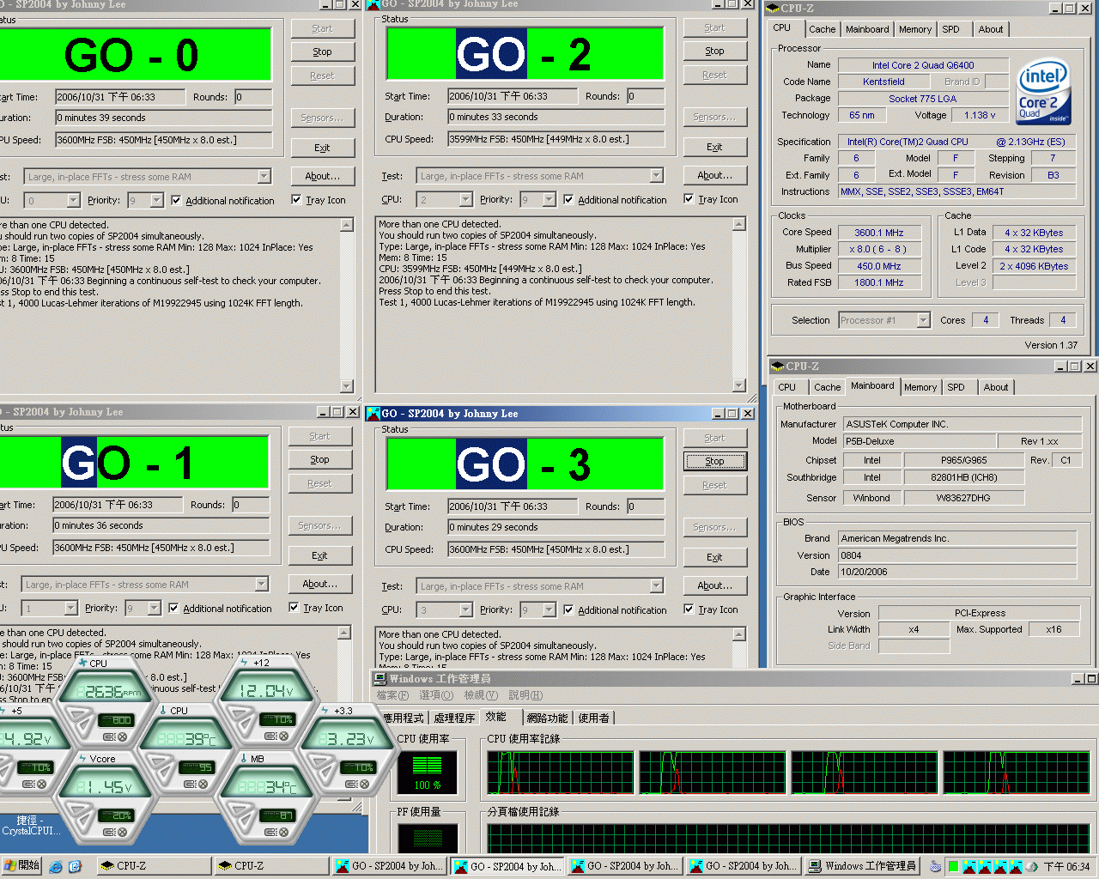Image resolution: width=1099 pixels, height=879 pixels.
Task: Open Priority dropdown in GO - 2 window
Action: 549,199
